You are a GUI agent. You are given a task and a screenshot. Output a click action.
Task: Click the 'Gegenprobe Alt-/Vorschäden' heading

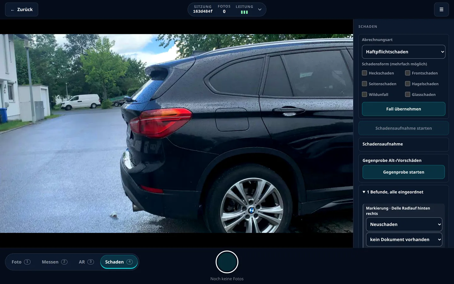[x=392, y=160]
